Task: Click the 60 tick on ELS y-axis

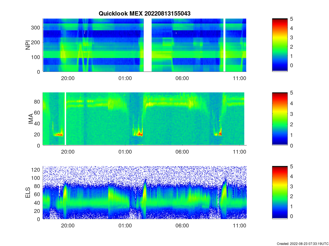Action: pos(38,194)
